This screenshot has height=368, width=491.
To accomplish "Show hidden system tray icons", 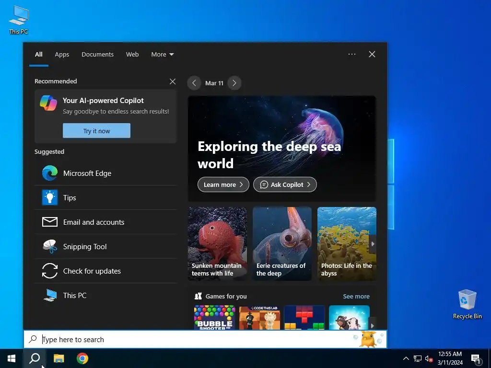I will [x=406, y=358].
